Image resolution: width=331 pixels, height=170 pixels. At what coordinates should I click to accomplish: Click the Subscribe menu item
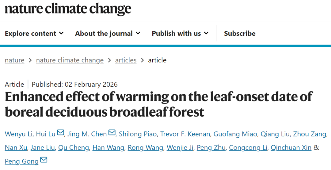[240, 33]
